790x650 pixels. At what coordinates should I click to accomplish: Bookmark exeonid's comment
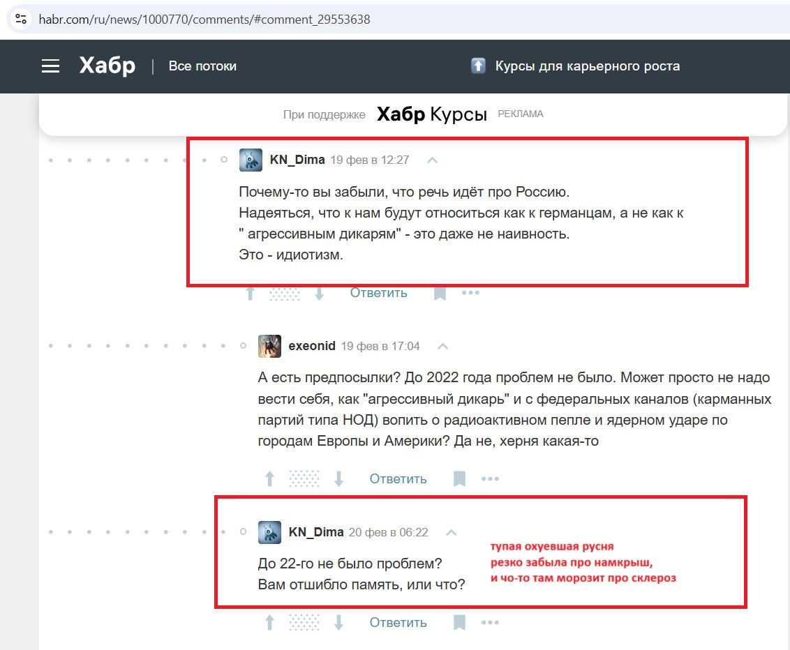[459, 478]
